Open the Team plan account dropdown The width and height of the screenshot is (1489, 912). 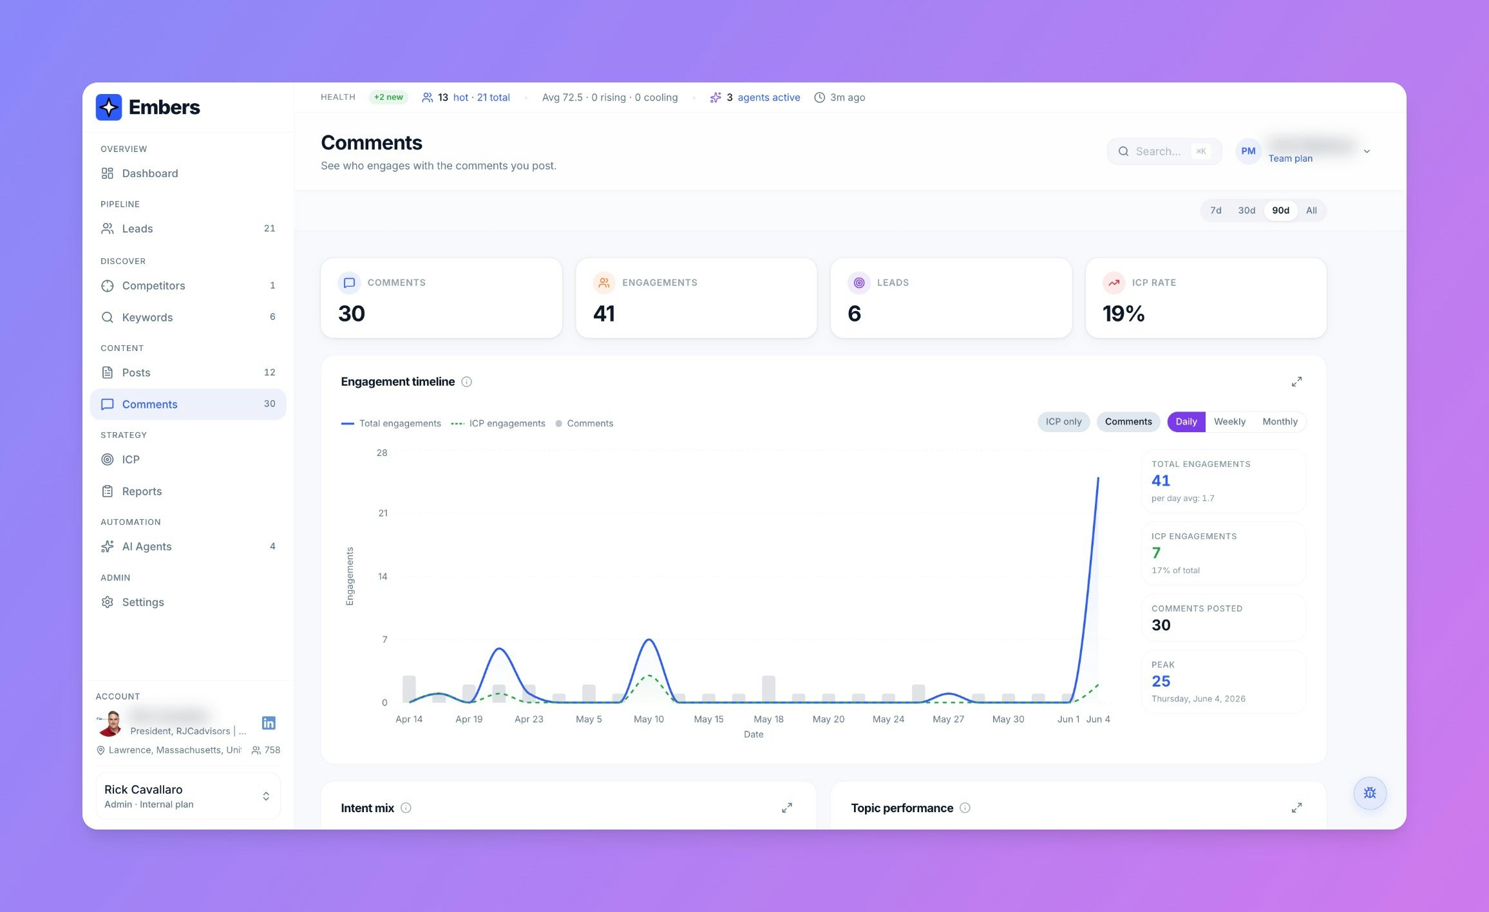point(1305,151)
